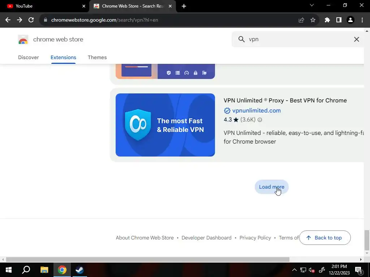370x277 pixels.
Task: Clear the vpn search with X
Action: coord(357,39)
